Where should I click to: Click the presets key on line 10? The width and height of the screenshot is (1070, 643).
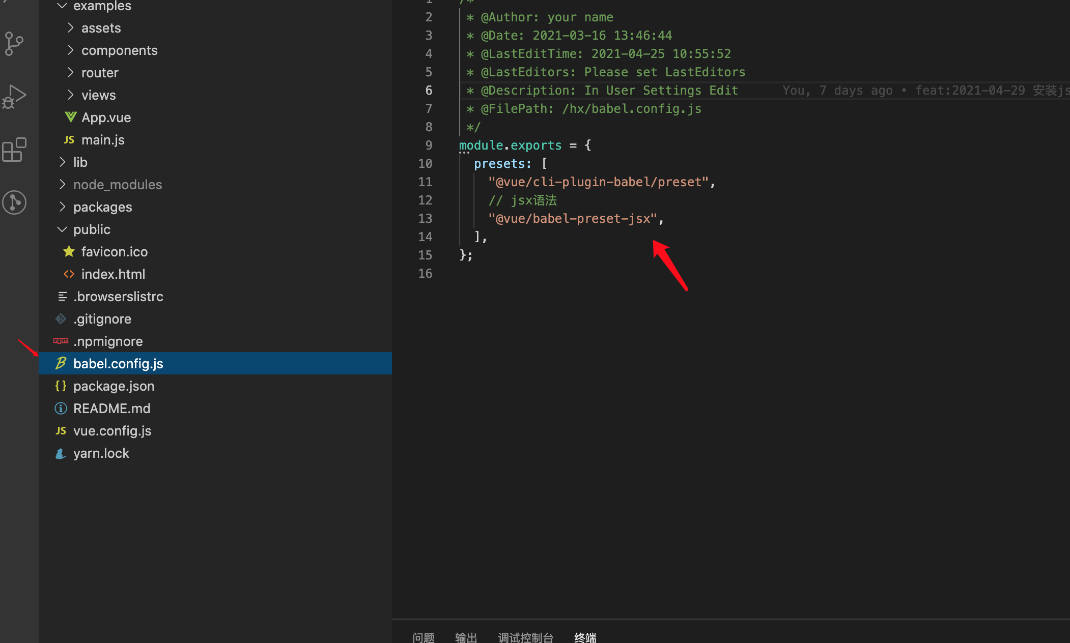[503, 164]
